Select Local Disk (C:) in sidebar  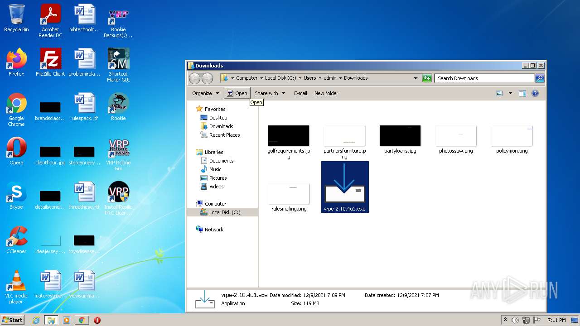(x=222, y=212)
